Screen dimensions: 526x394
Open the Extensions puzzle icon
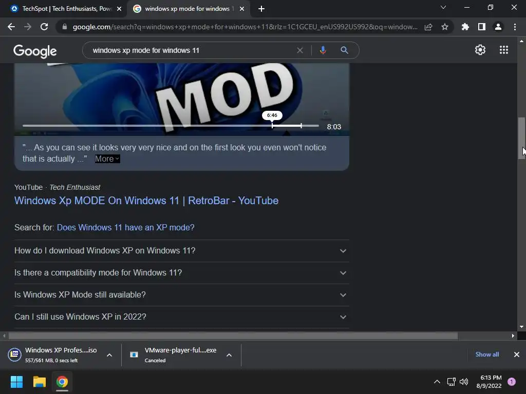(465, 27)
